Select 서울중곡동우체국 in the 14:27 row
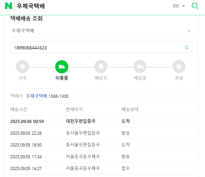Image resolution: width=205 pixels, height=177 pixels. 83,168
